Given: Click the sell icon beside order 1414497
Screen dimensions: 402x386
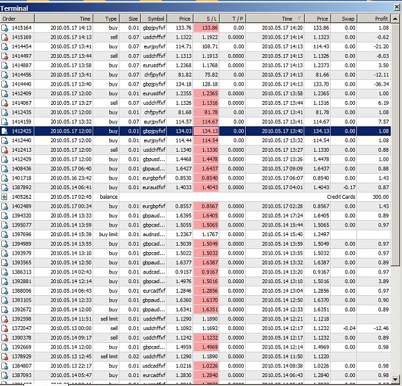Looking at the screenshot, I should [x=5, y=56].
